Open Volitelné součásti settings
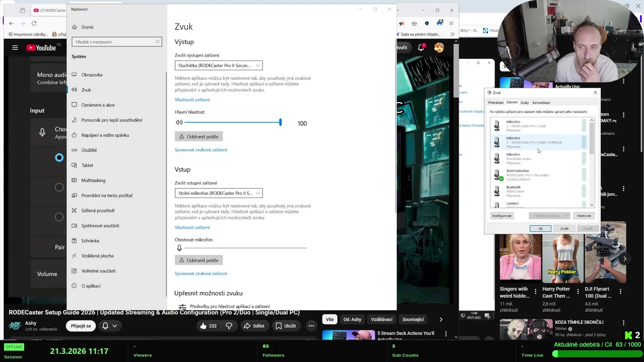Screen dimensions: 644x362 tap(93, 271)
